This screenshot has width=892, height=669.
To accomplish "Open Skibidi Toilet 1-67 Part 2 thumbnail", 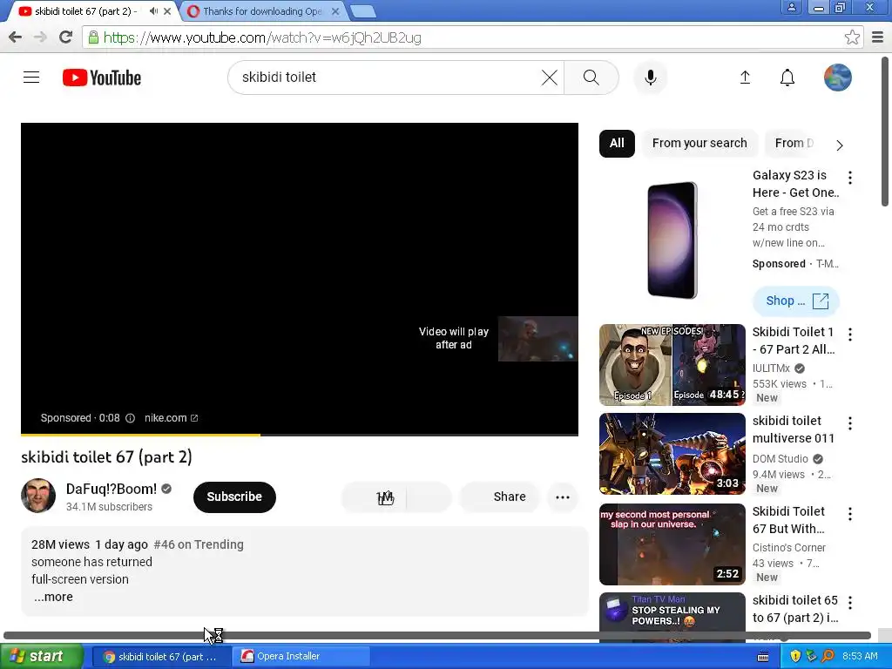I will 672,365.
